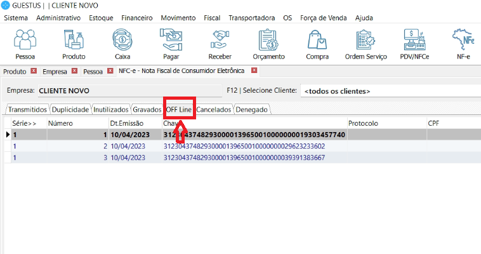Image resolution: width=481 pixels, height=254 pixels.
Task: Close the NFC-e document tab
Action: point(254,70)
